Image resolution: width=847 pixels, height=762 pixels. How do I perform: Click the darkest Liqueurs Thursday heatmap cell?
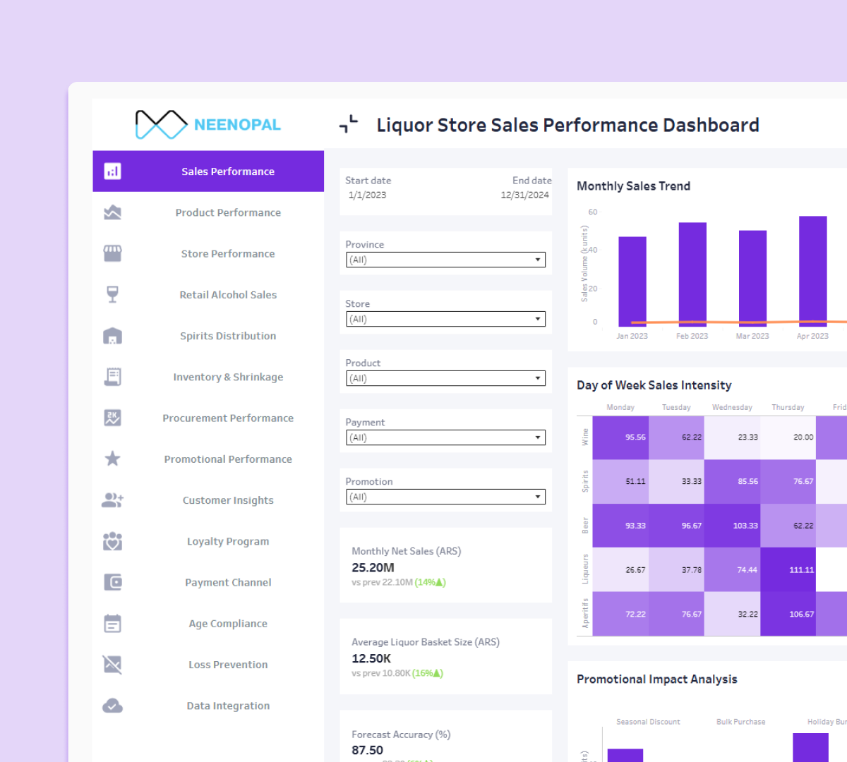click(x=788, y=569)
